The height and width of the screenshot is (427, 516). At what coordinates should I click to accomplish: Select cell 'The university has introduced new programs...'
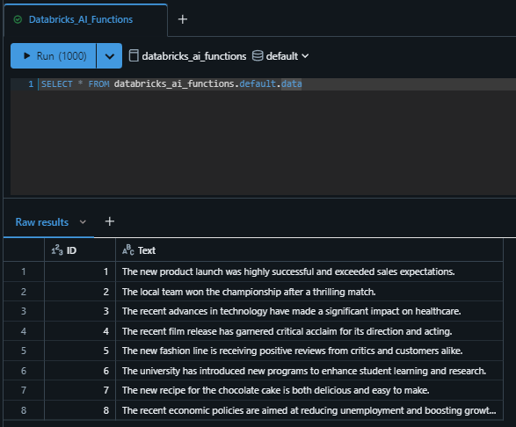309,371
